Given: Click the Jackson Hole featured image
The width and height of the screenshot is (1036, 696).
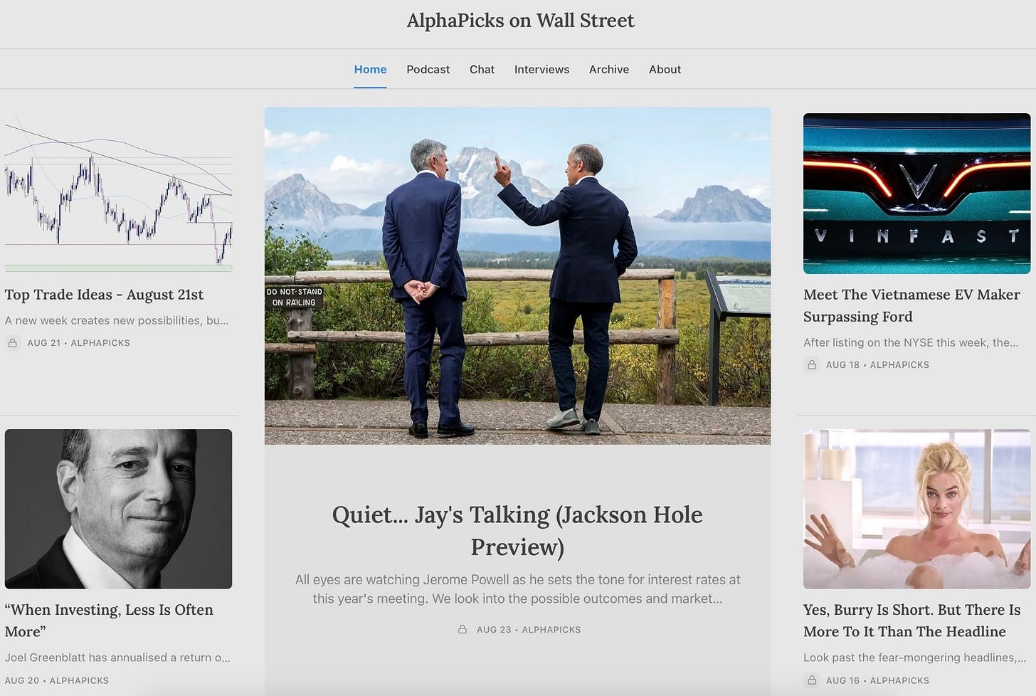Looking at the screenshot, I should [517, 276].
